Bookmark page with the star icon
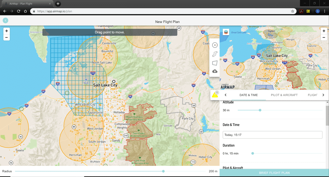 [293, 11]
